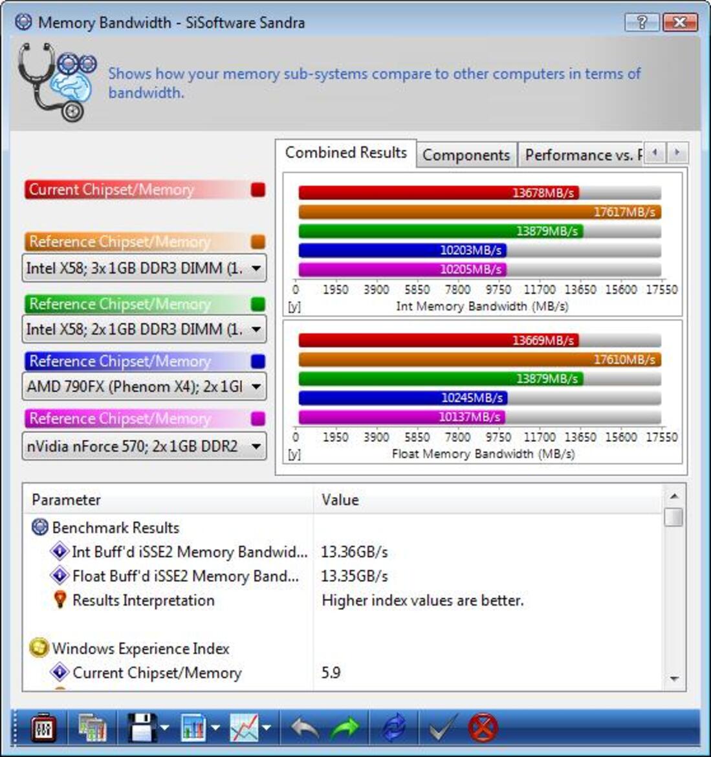Click the Float Memory Bandwidth (MB/s) axis label
This screenshot has width=711, height=757.
click(x=483, y=454)
